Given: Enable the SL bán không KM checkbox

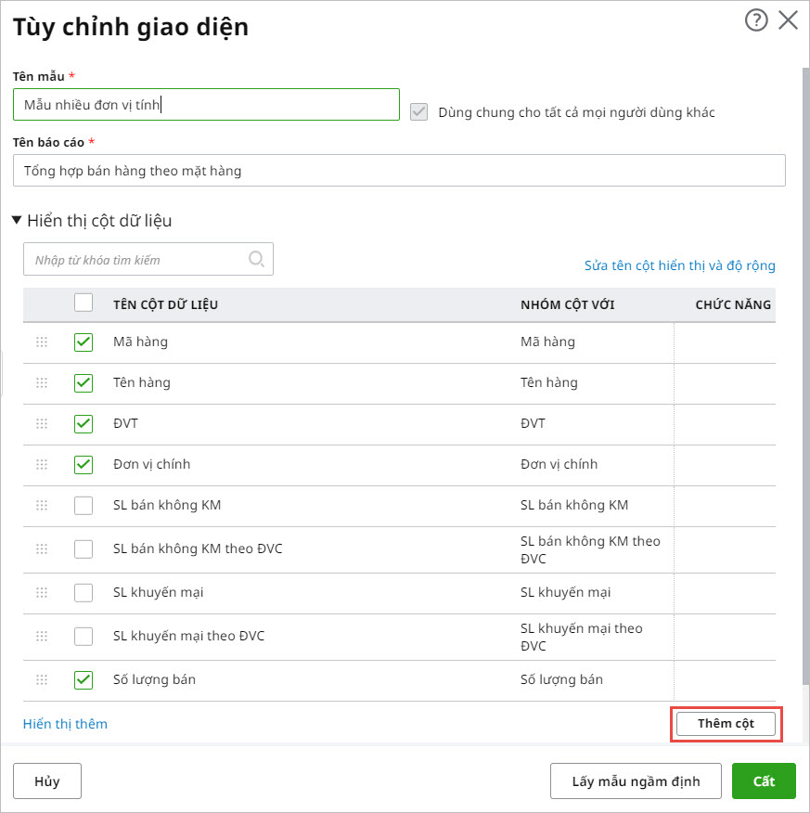Looking at the screenshot, I should click(x=84, y=506).
